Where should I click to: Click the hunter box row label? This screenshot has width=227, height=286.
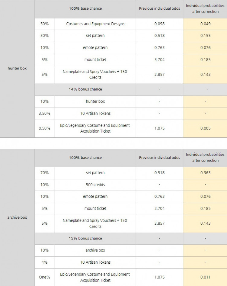[x=17, y=68]
